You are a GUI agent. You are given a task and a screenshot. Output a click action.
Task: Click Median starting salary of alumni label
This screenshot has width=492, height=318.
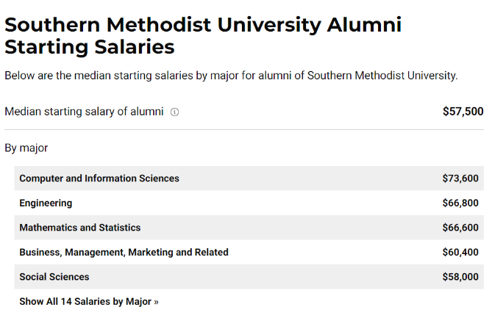84,112
